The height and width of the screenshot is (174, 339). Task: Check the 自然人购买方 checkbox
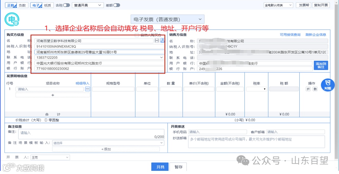137,35
